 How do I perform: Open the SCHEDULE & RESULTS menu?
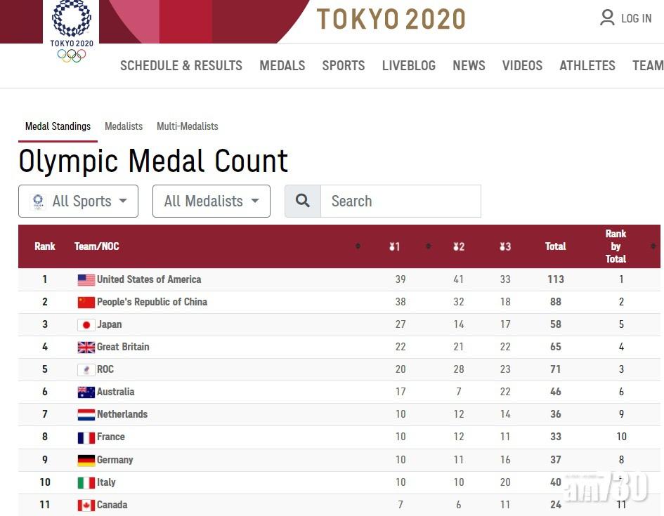click(x=181, y=65)
